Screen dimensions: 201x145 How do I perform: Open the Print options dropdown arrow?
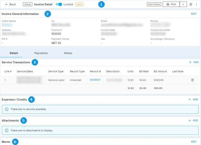click(x=183, y=4)
